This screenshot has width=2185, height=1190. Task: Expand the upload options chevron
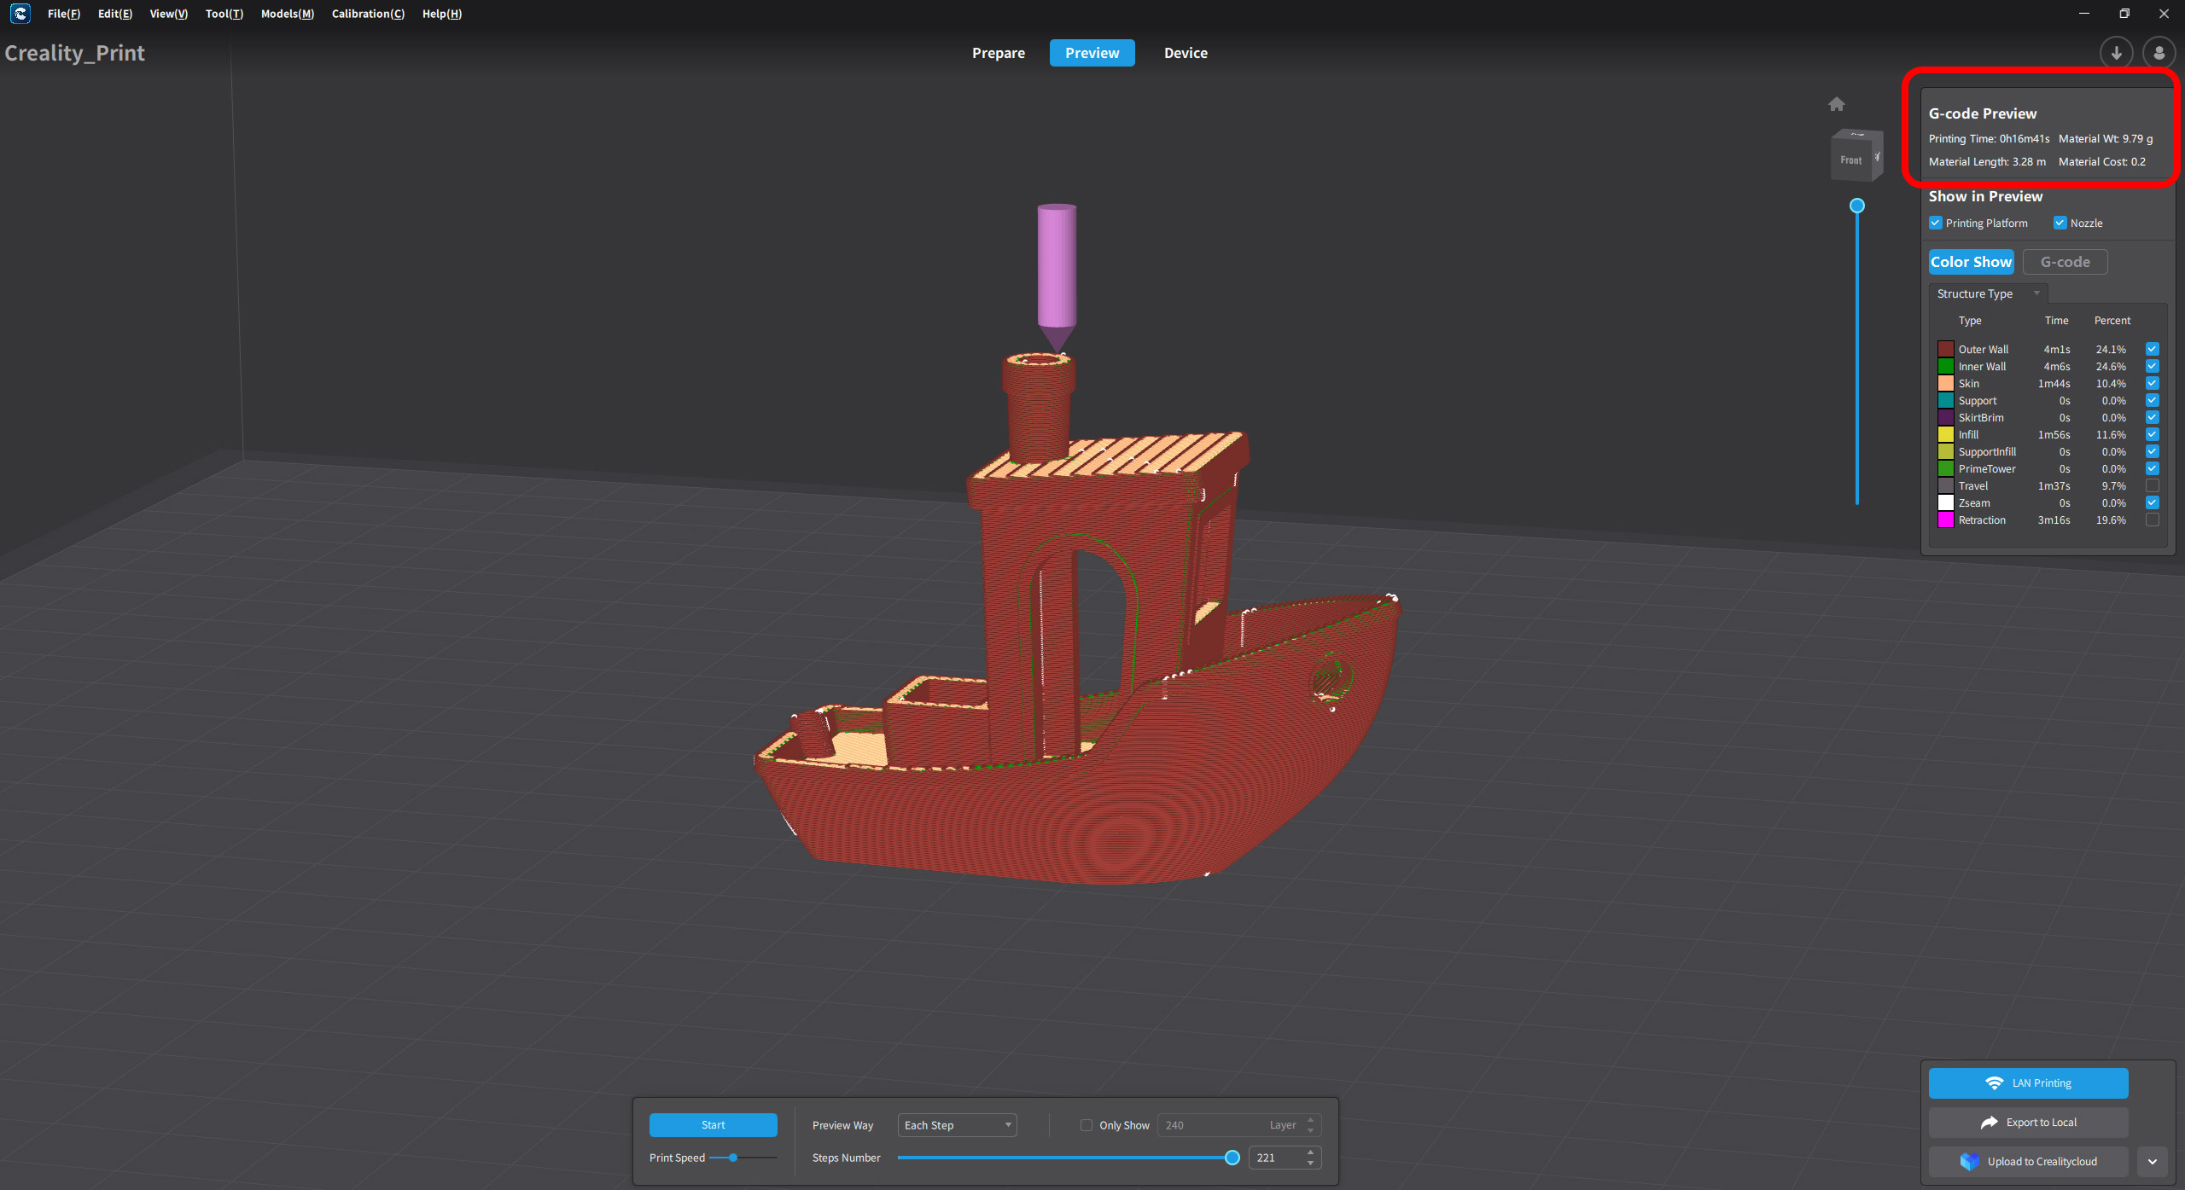[x=2152, y=1161]
